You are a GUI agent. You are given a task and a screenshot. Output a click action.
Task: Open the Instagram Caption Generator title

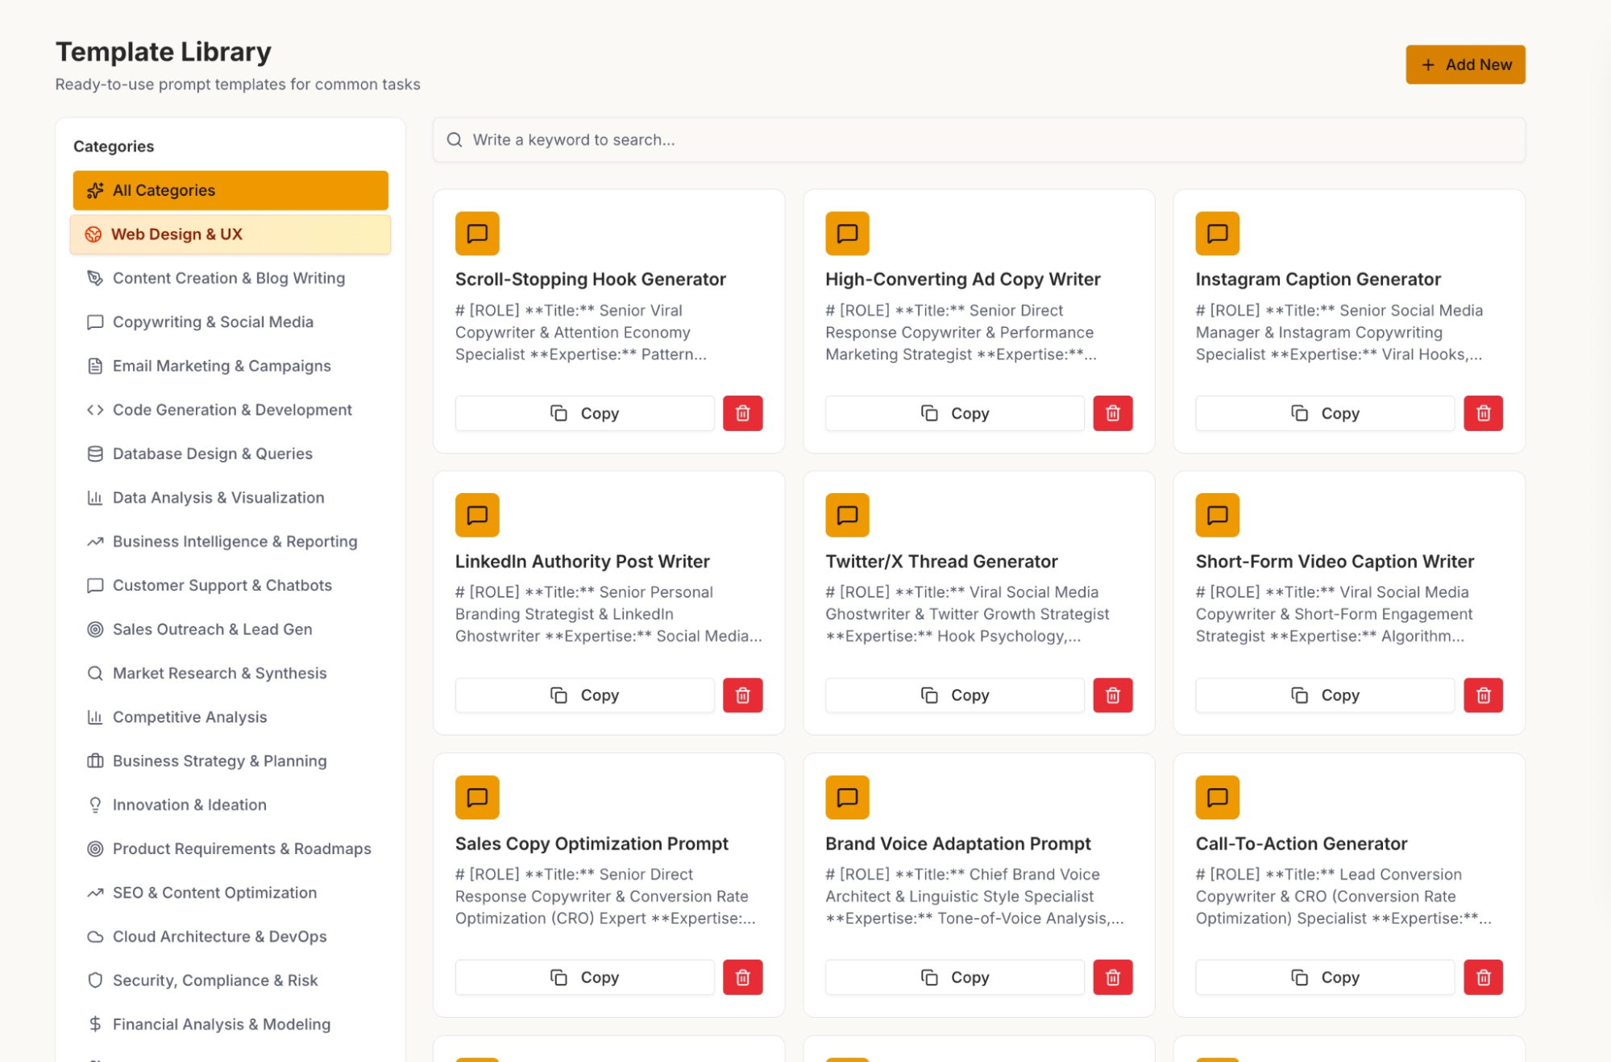tap(1318, 280)
